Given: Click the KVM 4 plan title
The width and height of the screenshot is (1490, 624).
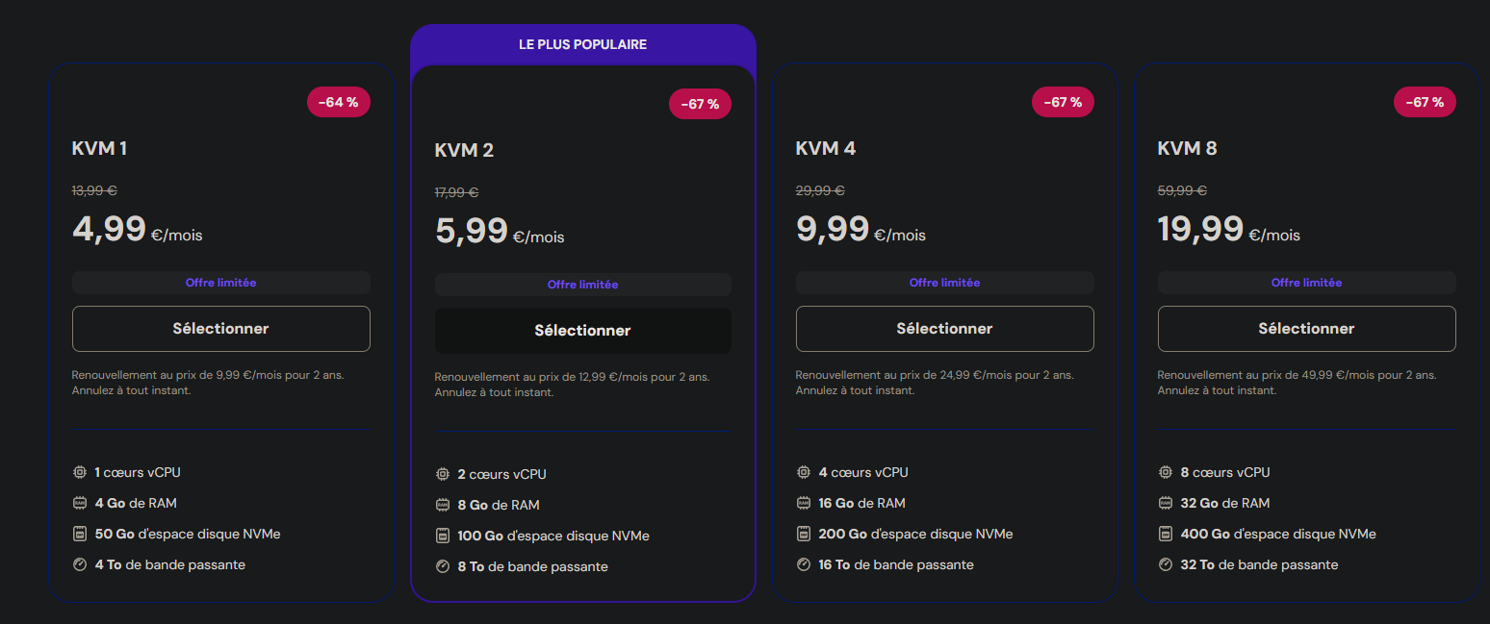Looking at the screenshot, I should pyautogui.click(x=825, y=148).
